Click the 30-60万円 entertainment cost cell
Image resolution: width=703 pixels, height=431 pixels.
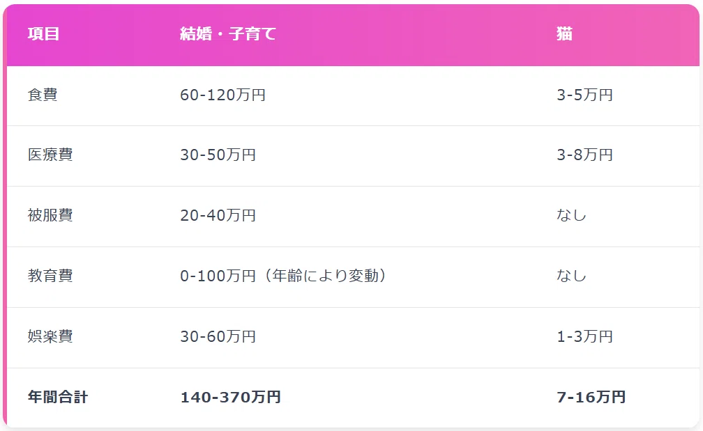coord(218,336)
